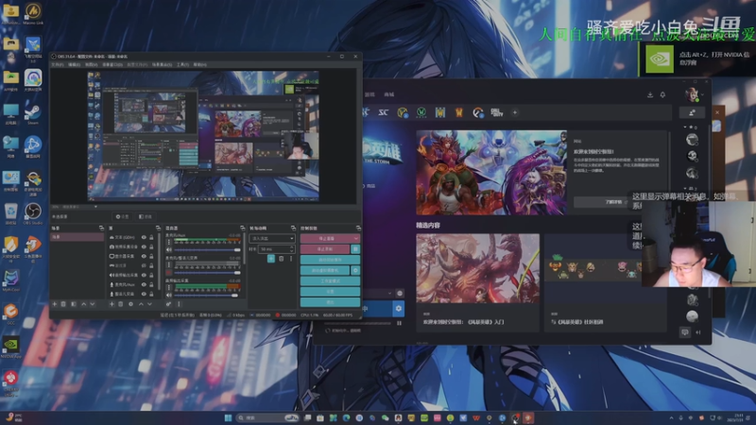
Task: Open three-dot options in transitions panel
Action: point(291,259)
